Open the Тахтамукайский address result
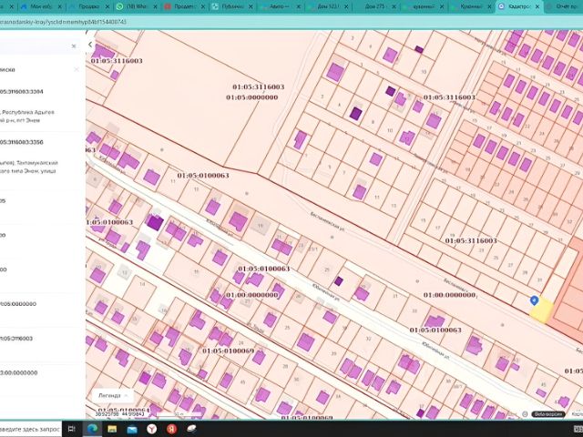Screen dimensions: 583x437 tap(29, 167)
